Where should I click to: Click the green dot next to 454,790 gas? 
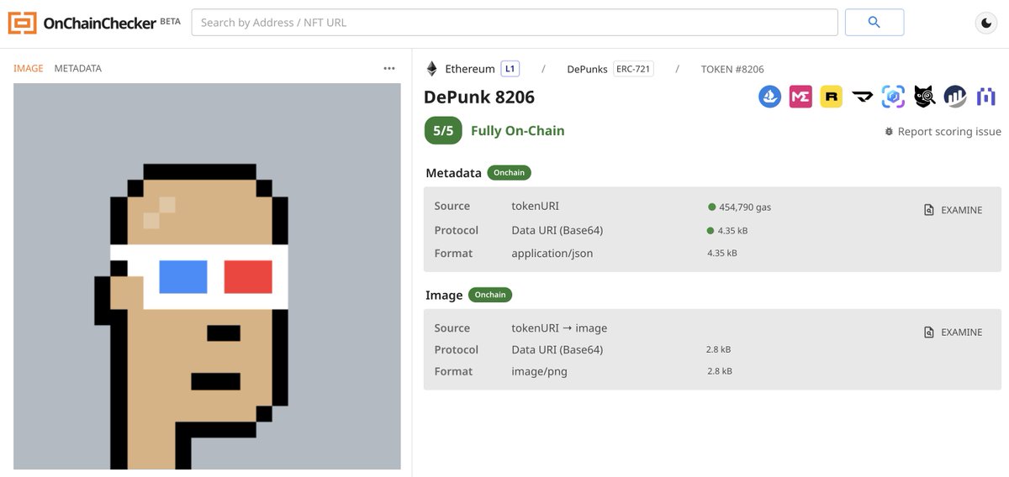[x=711, y=207]
